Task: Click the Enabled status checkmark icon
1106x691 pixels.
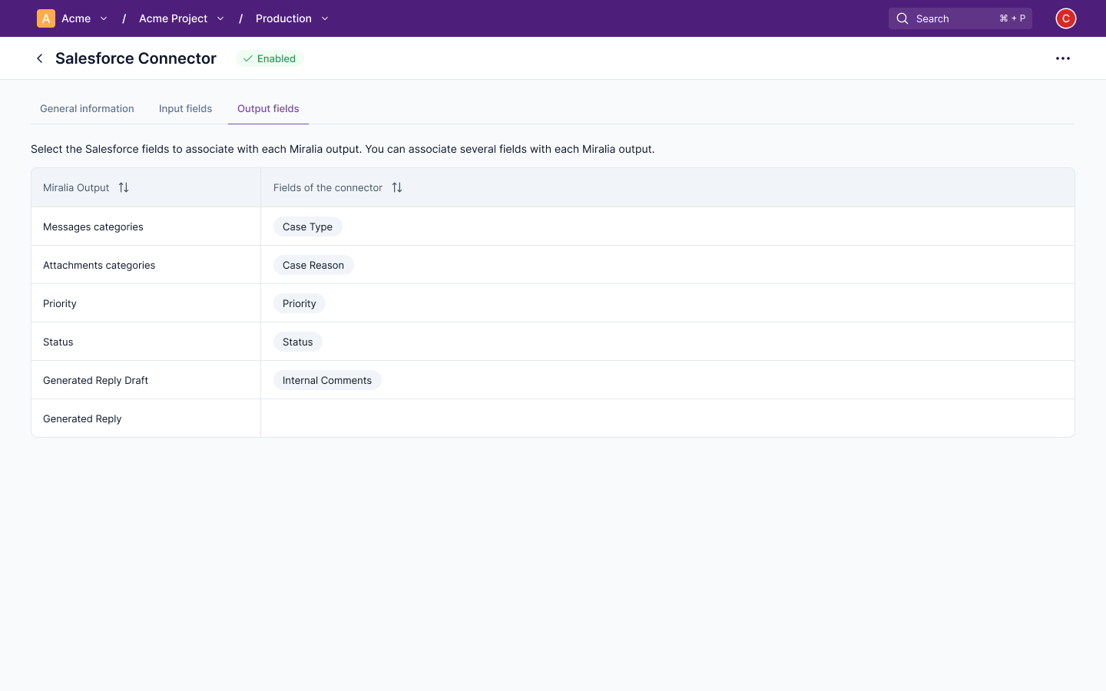Action: tap(248, 58)
